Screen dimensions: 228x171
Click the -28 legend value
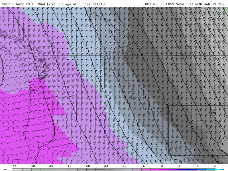coord(87,166)
